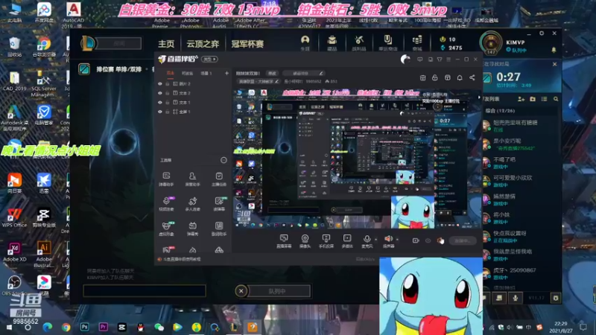Search friends with the magnifier icon
This screenshot has width=596, height=335.
pos(556,99)
